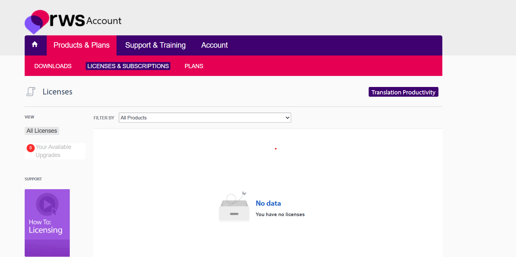Select the All Licenses view

coord(42,131)
